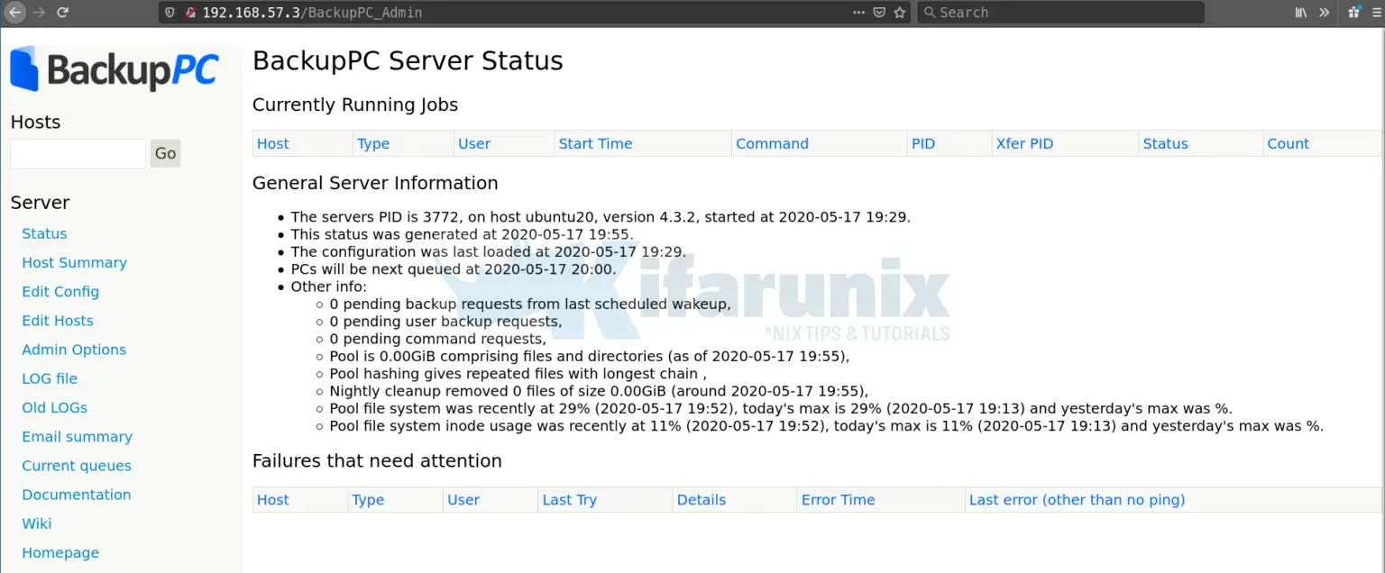Sort running jobs by Start Time header
This screenshot has width=1385, height=573.
595,143
